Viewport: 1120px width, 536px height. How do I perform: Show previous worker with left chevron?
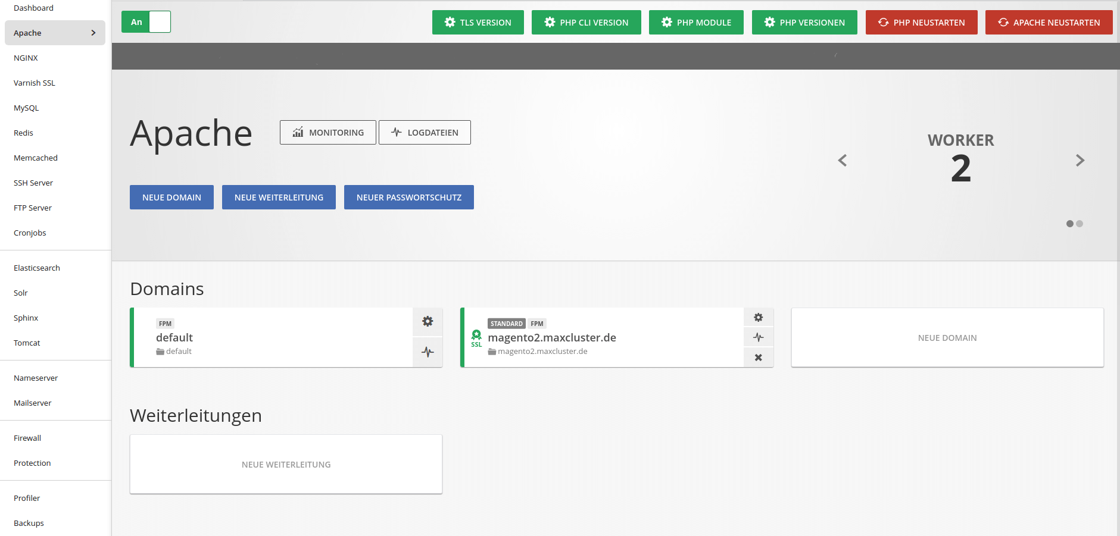[x=843, y=160]
